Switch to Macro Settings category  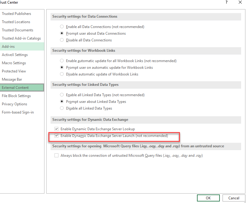click(14, 63)
